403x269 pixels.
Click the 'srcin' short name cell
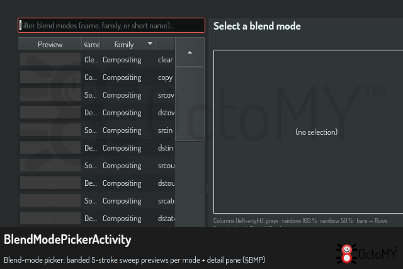point(165,130)
